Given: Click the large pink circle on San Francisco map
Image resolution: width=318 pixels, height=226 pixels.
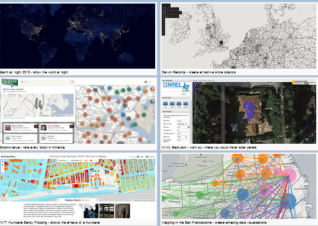Looking at the screenshot, I should pyautogui.click(x=290, y=175).
